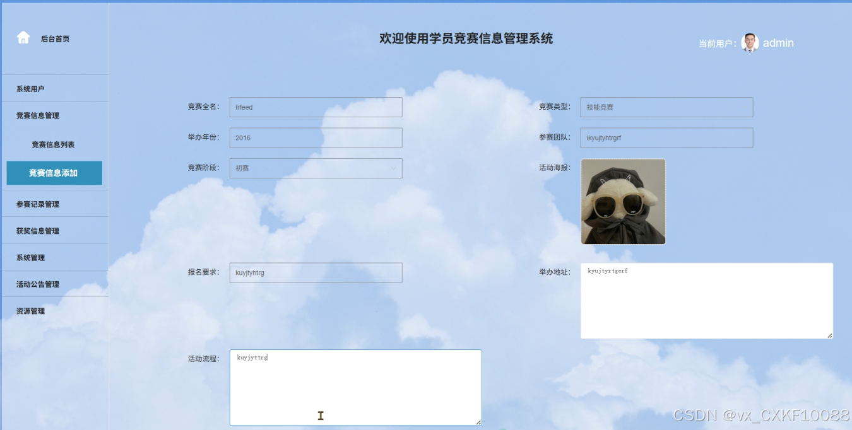The height and width of the screenshot is (430, 852).
Task: Click inside the 活动流程 textarea
Action: coord(355,387)
